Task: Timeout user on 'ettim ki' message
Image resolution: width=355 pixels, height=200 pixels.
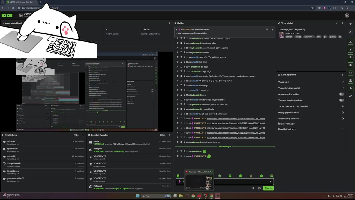Action: [181, 52]
